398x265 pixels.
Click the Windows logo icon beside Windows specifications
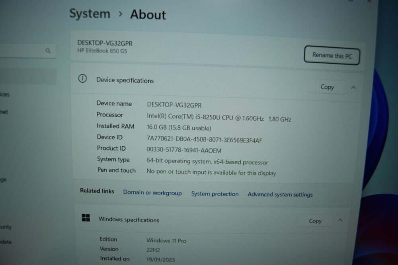pyautogui.click(x=86, y=218)
